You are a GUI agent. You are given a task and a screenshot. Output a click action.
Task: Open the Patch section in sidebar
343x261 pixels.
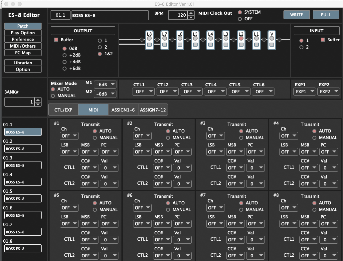[x=23, y=26]
